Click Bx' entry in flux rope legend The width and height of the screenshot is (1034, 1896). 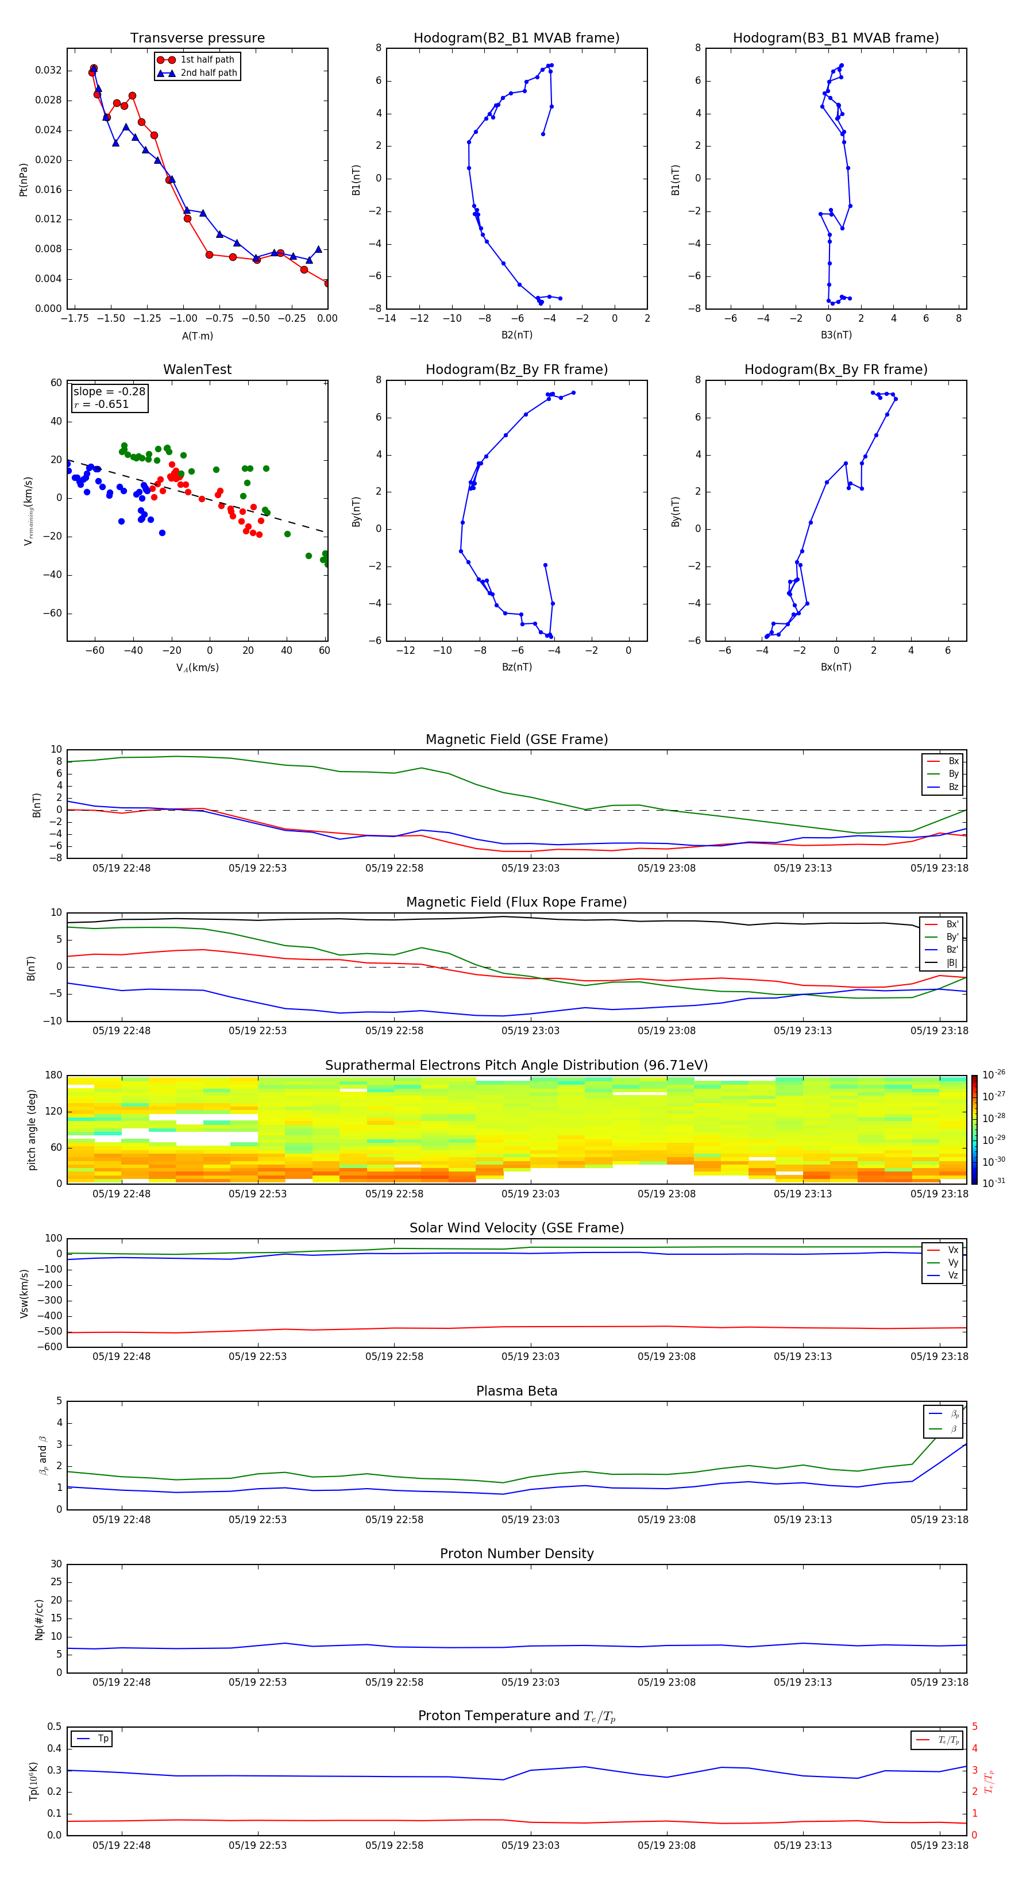(942, 924)
